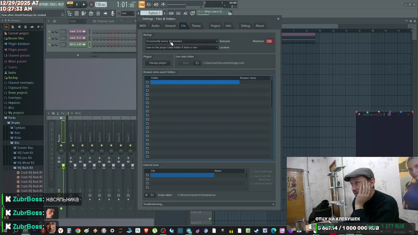Click the Maximum backups value 100

tap(269, 41)
